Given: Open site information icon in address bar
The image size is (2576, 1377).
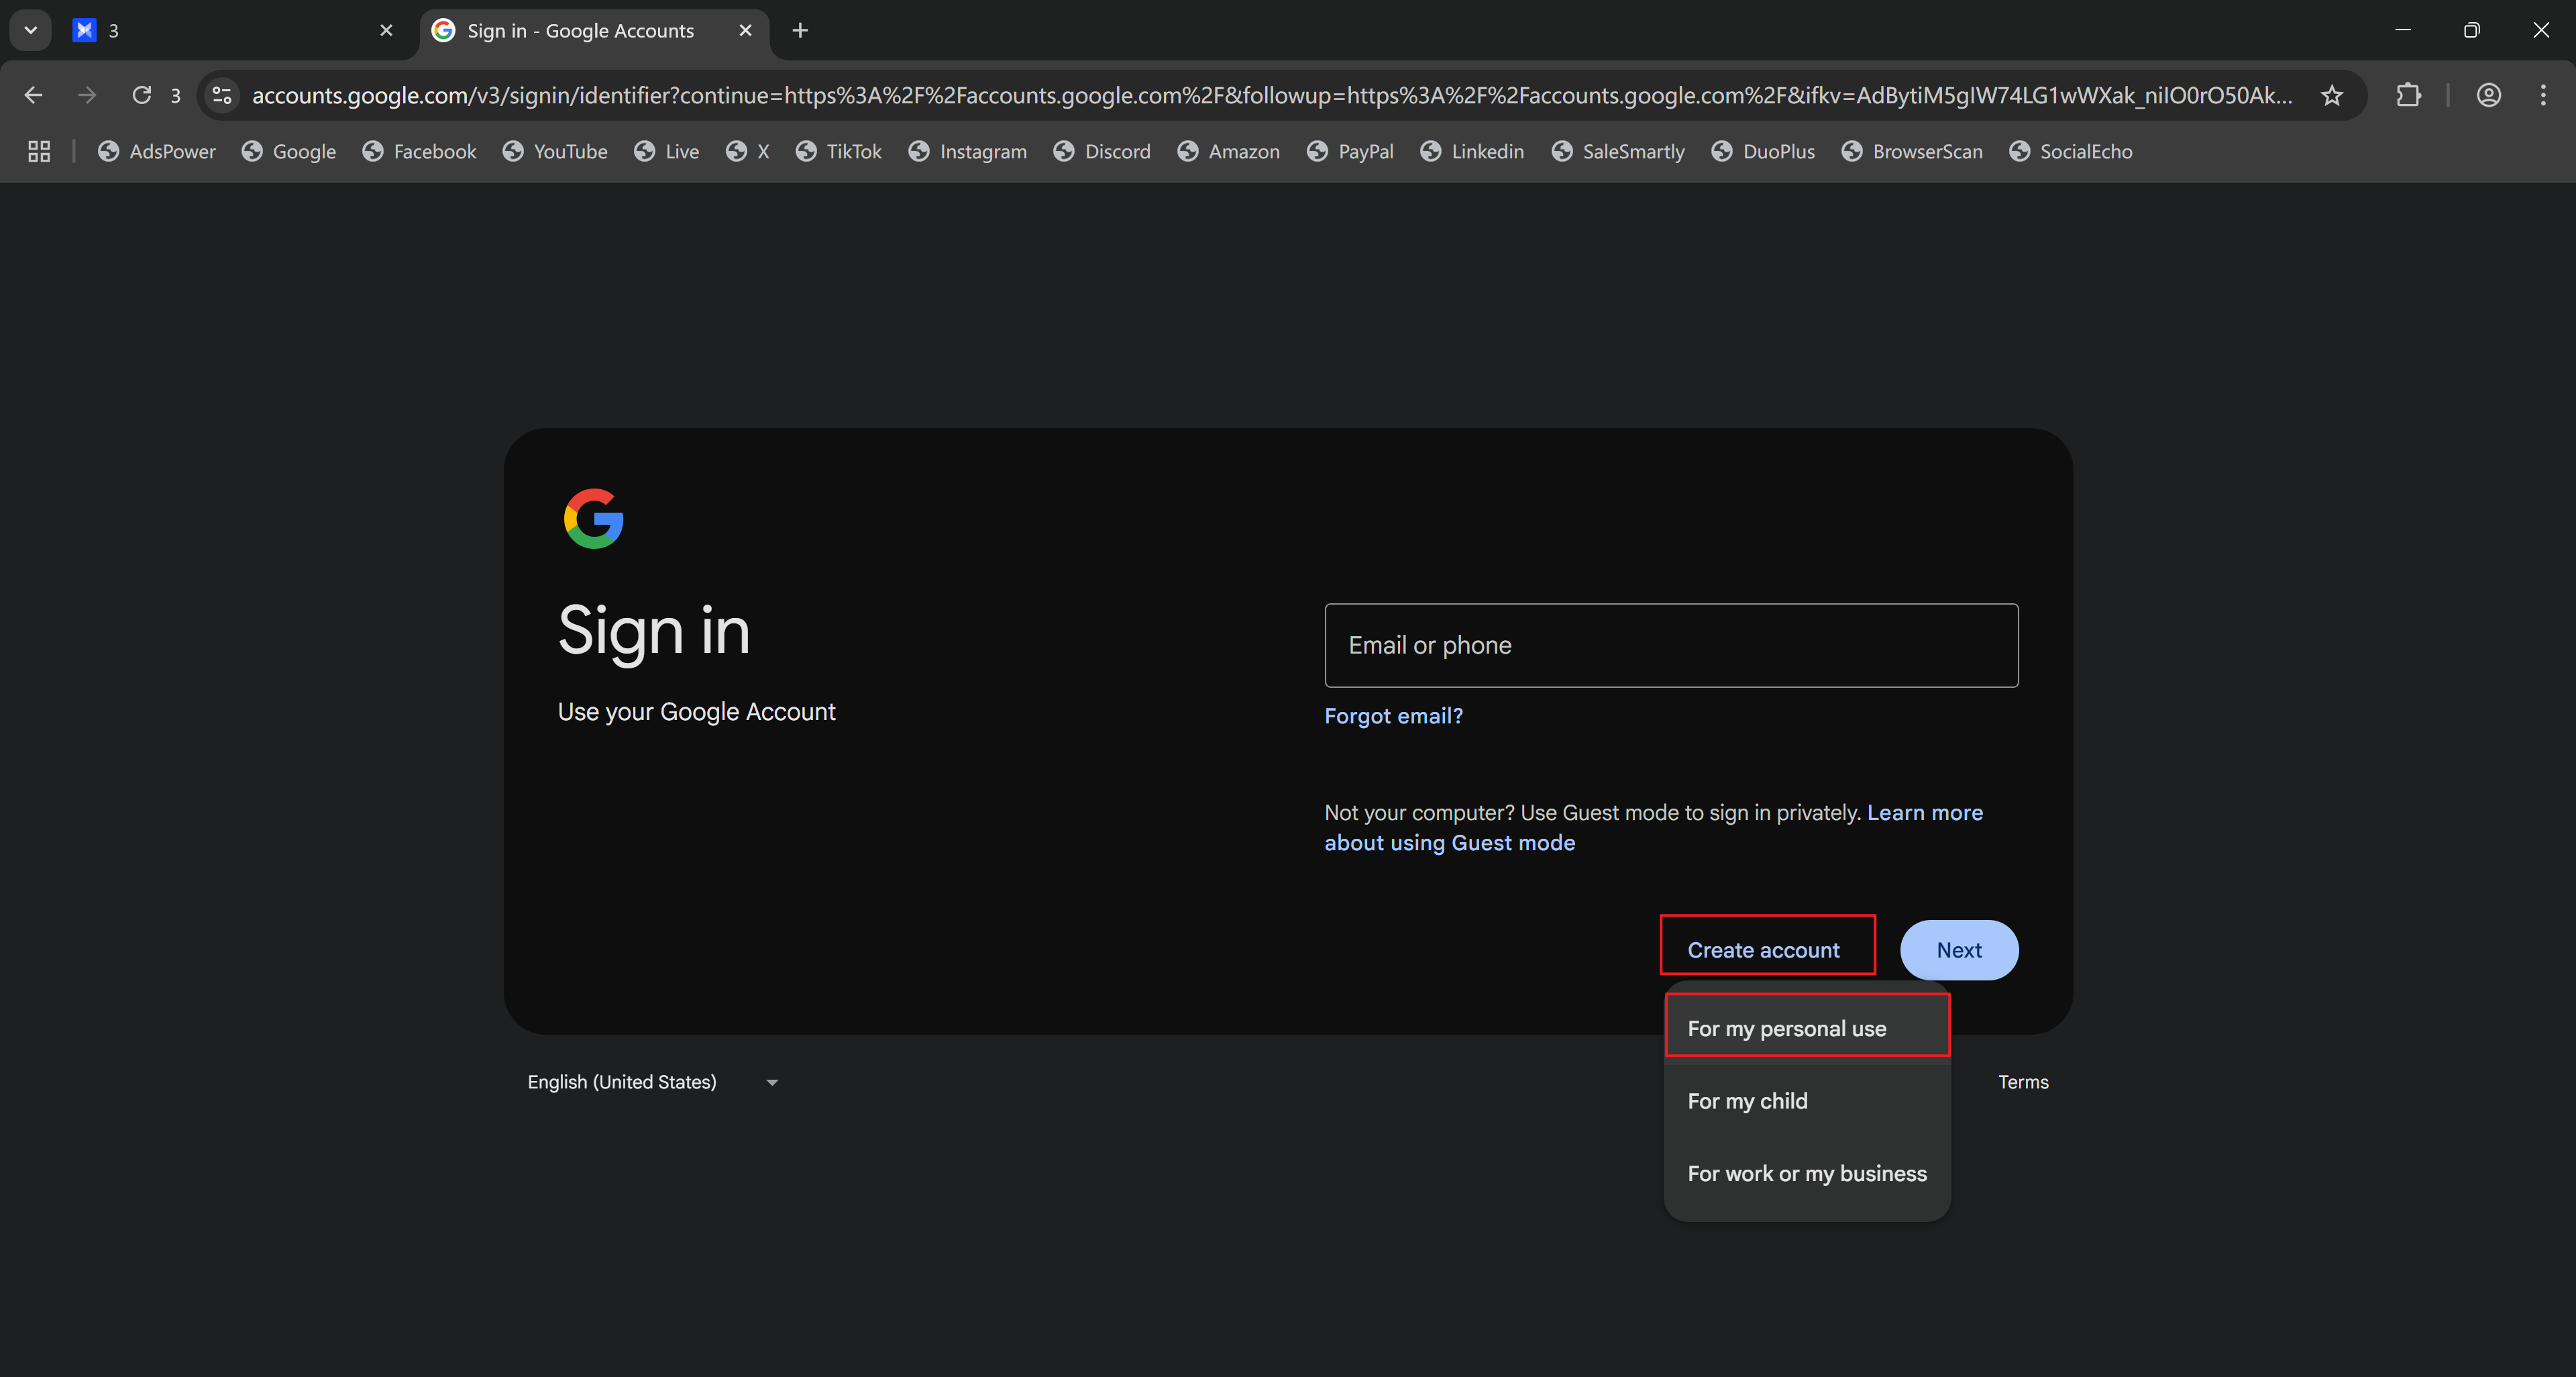Looking at the screenshot, I should (222, 95).
